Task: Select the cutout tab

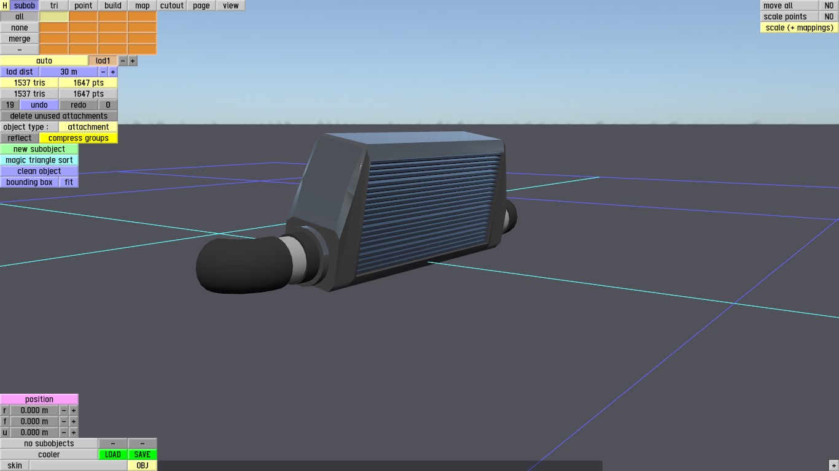Action: click(172, 6)
